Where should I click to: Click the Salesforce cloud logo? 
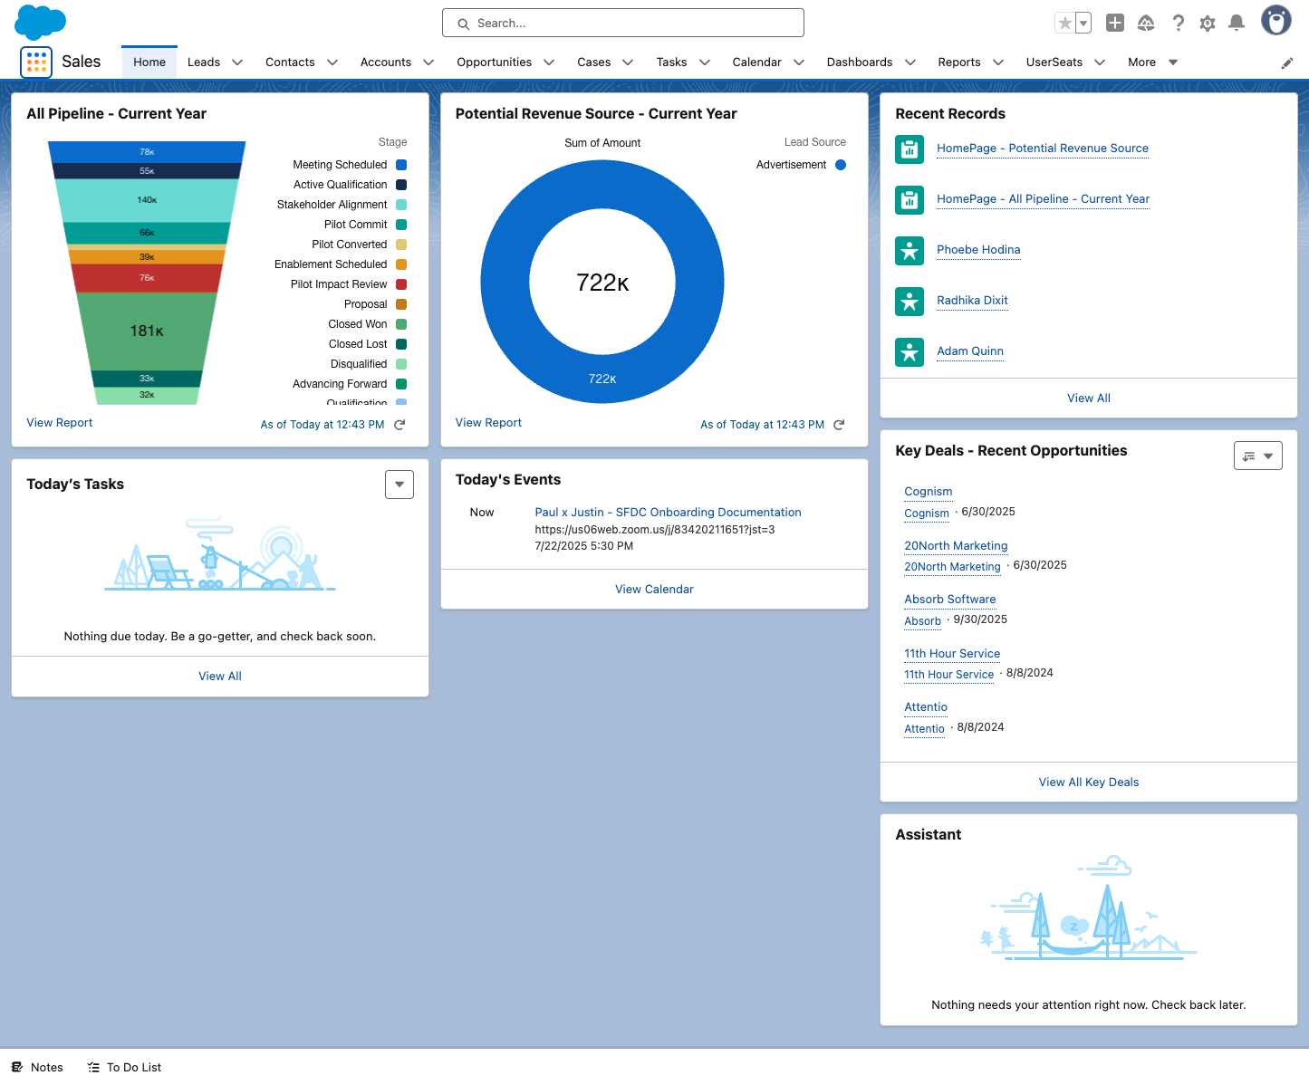[x=41, y=21]
